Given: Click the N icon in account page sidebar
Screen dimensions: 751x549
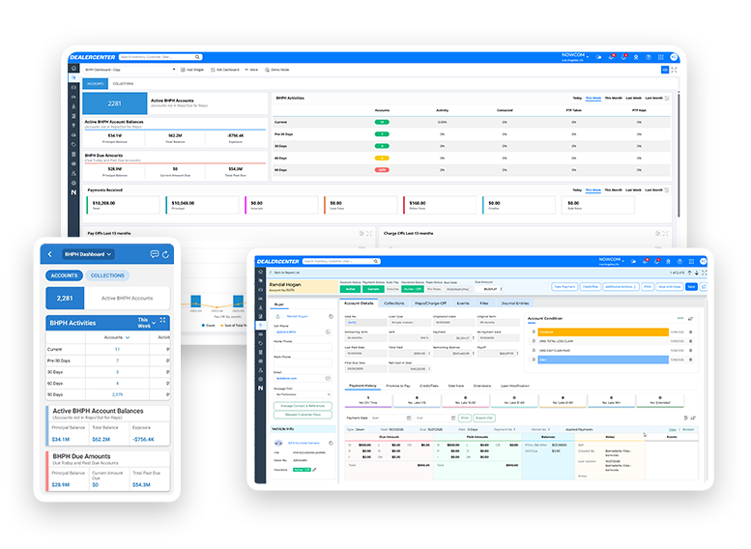Looking at the screenshot, I should pyautogui.click(x=260, y=387).
